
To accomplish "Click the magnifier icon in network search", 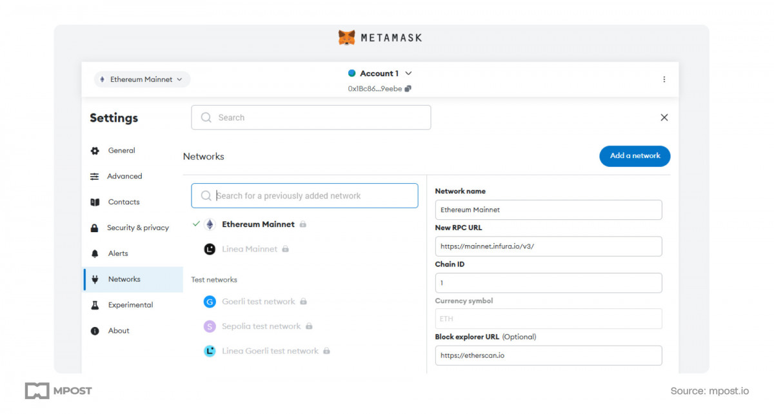I will pos(206,195).
